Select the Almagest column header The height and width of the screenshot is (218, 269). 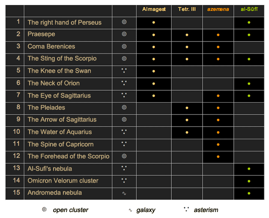pos(154,9)
